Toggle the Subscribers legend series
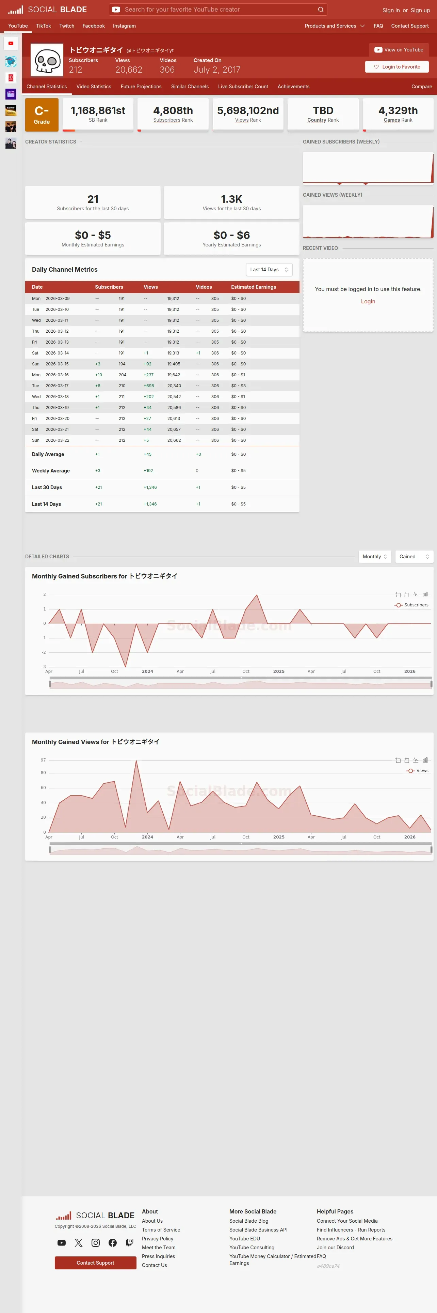 (411, 605)
